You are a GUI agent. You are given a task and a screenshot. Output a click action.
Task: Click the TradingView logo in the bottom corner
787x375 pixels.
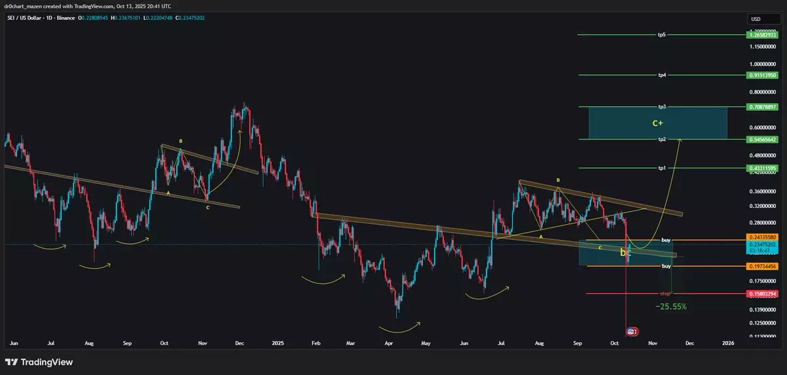pyautogui.click(x=39, y=362)
